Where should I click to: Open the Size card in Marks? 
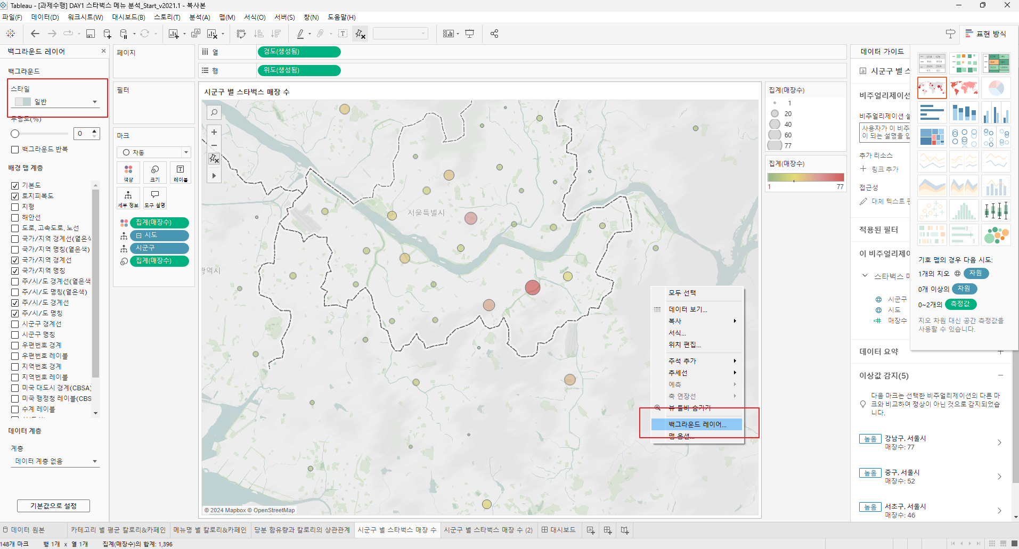pos(155,173)
